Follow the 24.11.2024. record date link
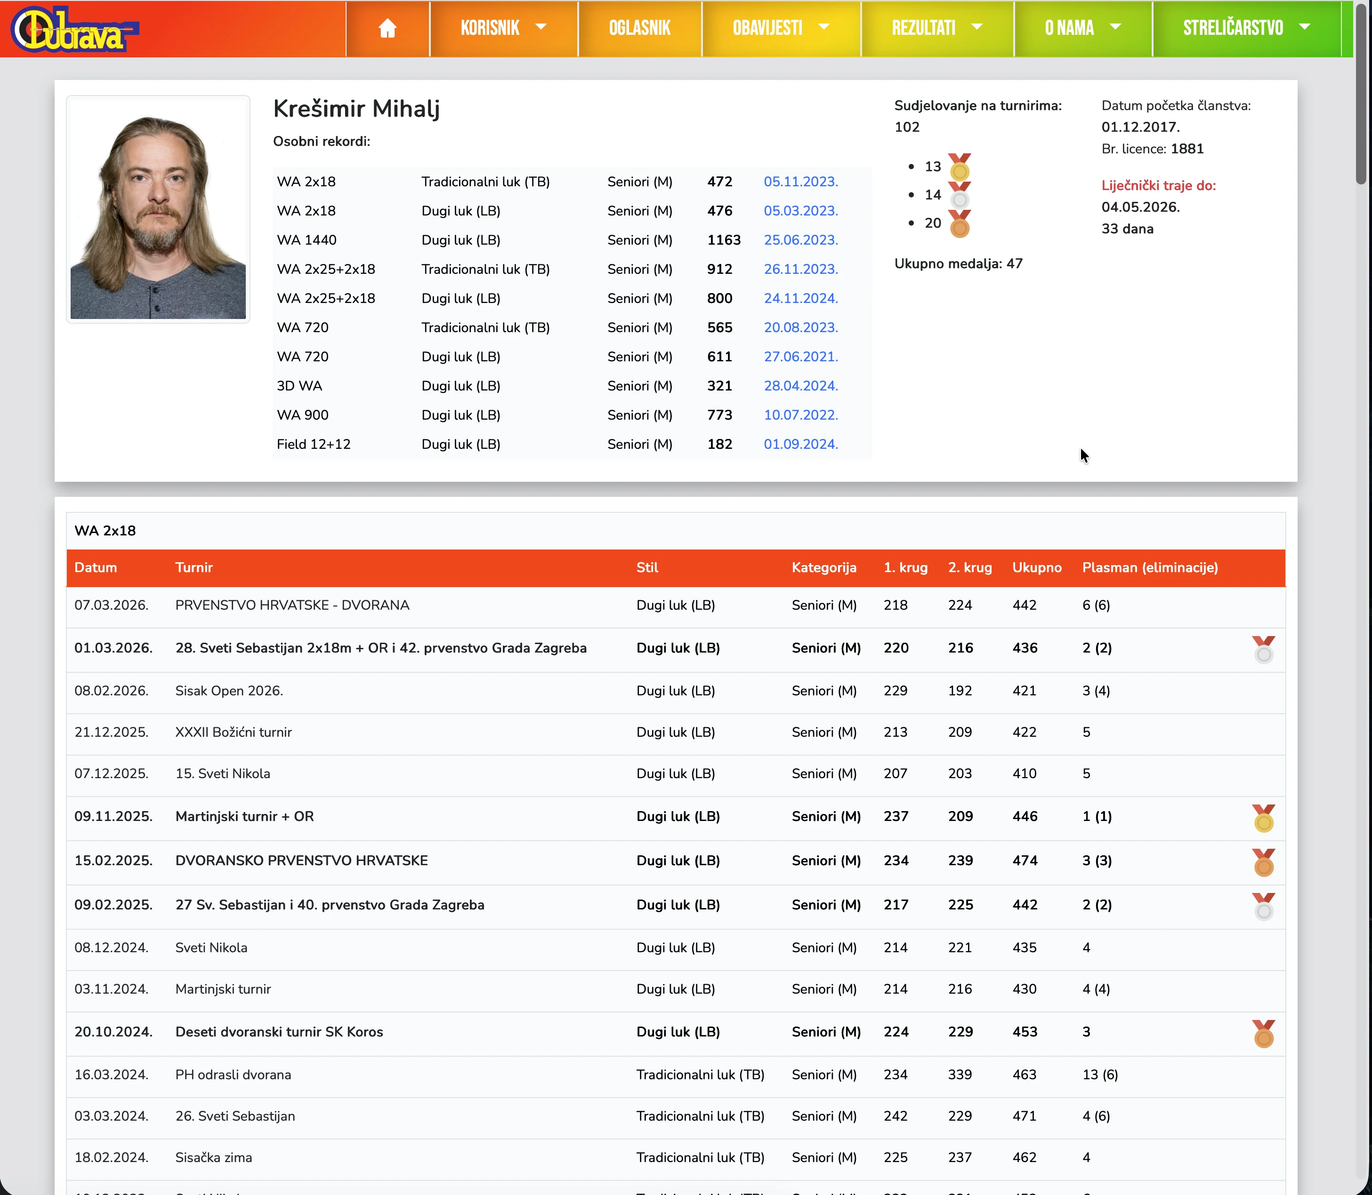Viewport: 1372px width, 1195px height. click(x=800, y=299)
